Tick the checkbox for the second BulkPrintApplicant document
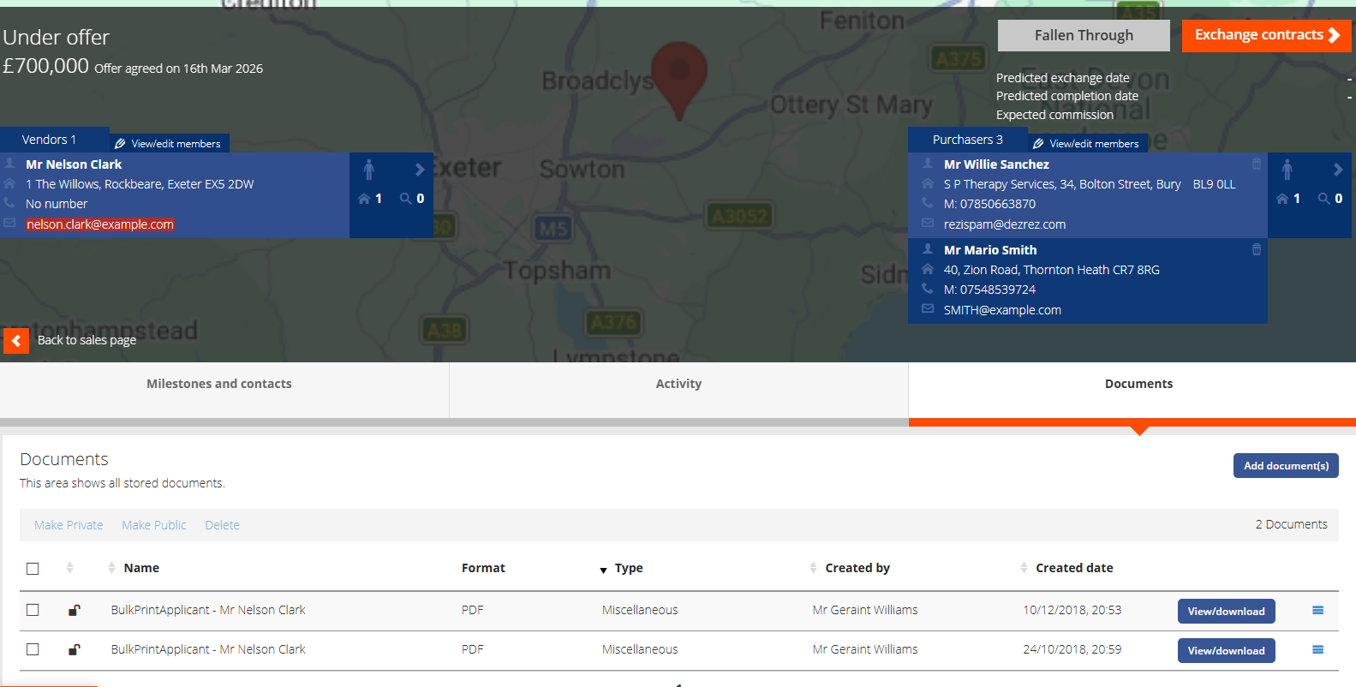Image resolution: width=1356 pixels, height=687 pixels. tap(33, 649)
